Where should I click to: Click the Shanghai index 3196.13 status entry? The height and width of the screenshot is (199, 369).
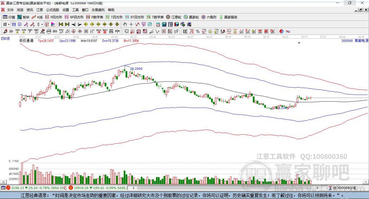tap(37, 188)
